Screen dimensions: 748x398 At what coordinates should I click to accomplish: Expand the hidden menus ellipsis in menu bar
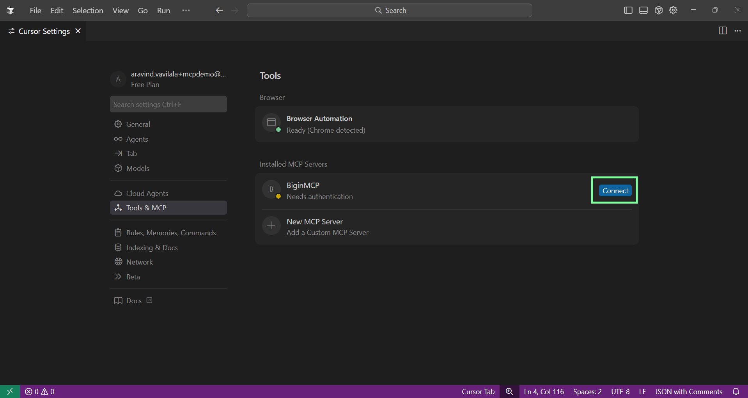[x=186, y=11]
